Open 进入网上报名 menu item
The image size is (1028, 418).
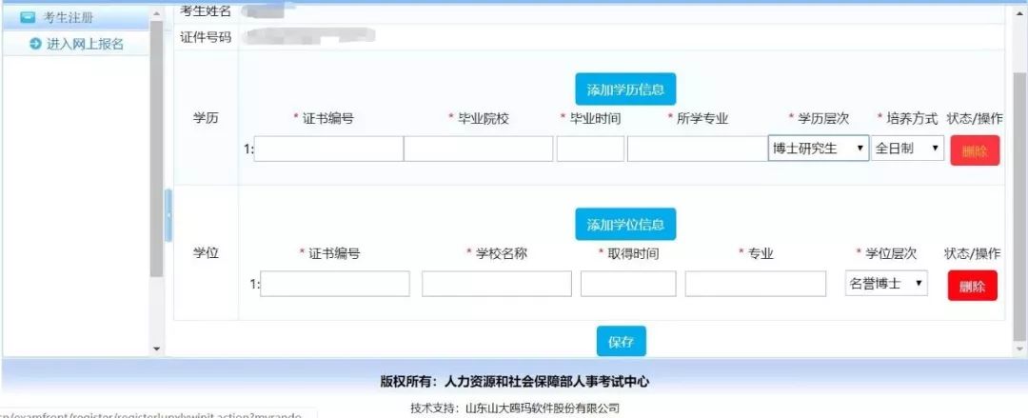coord(85,44)
